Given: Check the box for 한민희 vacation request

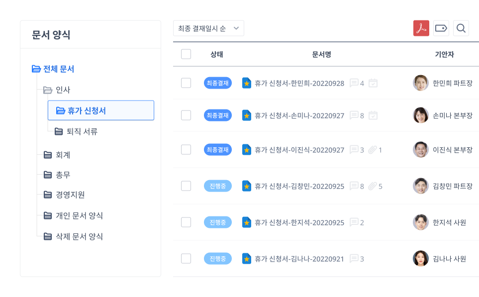Looking at the screenshot, I should [x=186, y=83].
